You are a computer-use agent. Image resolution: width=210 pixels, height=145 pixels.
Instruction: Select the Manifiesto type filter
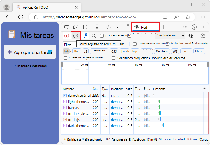(162, 51)
